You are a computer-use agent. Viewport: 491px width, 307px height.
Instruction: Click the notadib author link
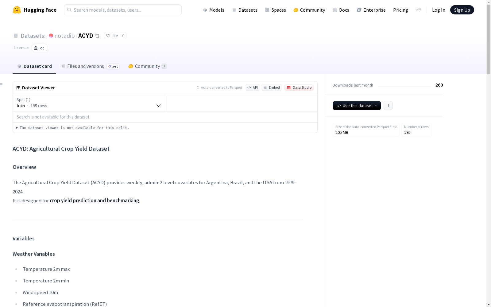(x=64, y=36)
